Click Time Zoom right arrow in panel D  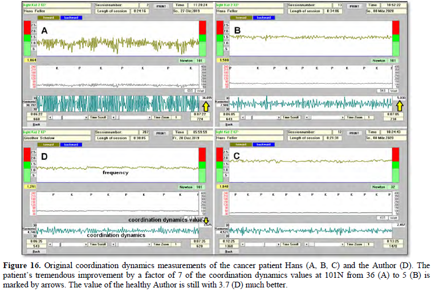[x=149, y=244]
